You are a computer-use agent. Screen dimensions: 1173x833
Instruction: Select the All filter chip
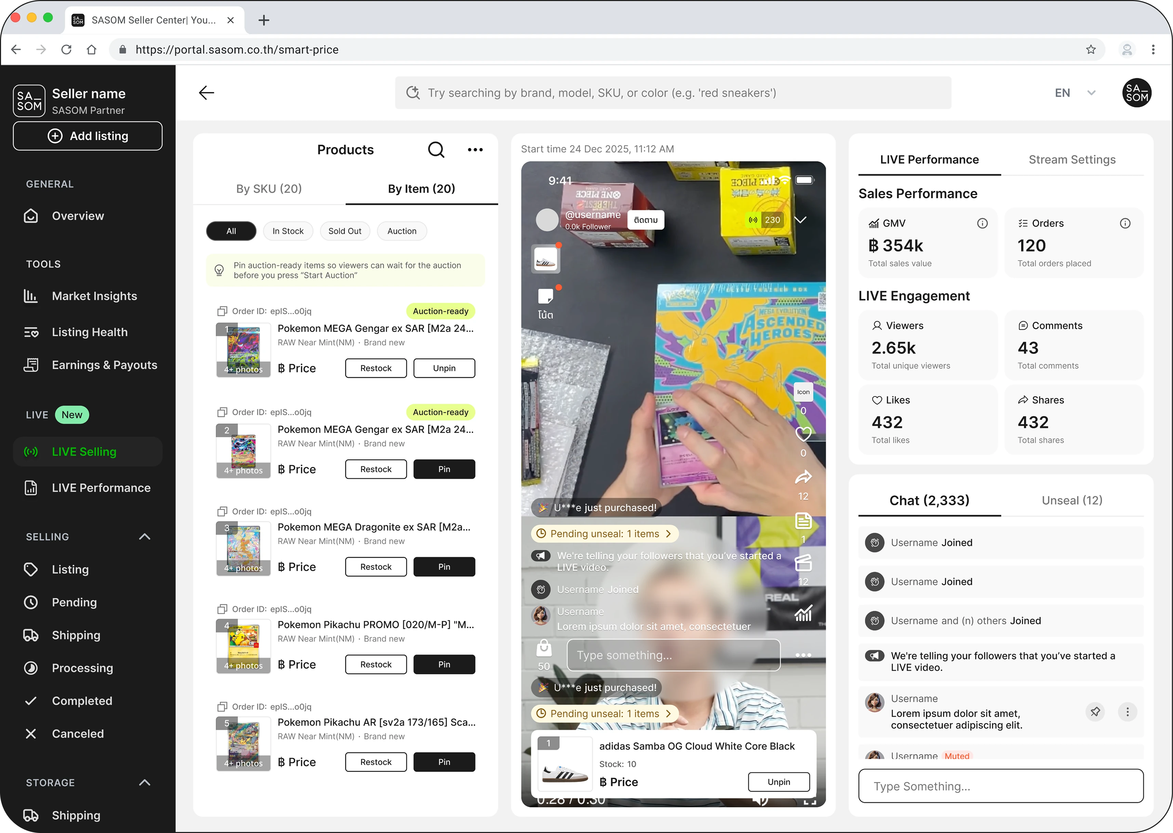click(x=231, y=231)
